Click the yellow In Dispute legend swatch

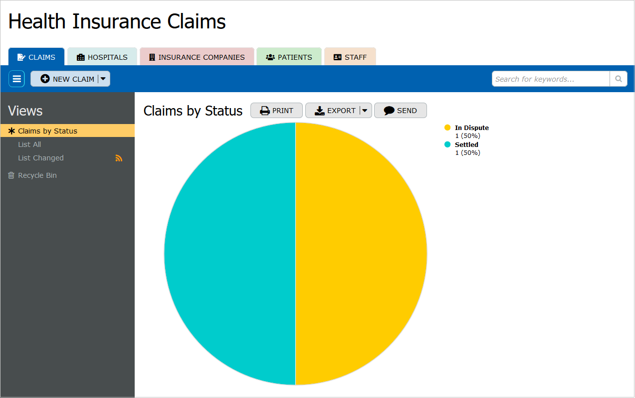pyautogui.click(x=447, y=128)
